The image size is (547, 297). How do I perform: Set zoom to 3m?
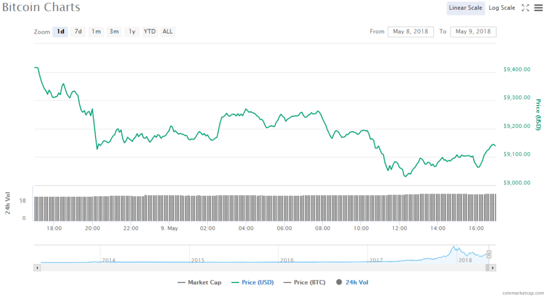coord(114,31)
